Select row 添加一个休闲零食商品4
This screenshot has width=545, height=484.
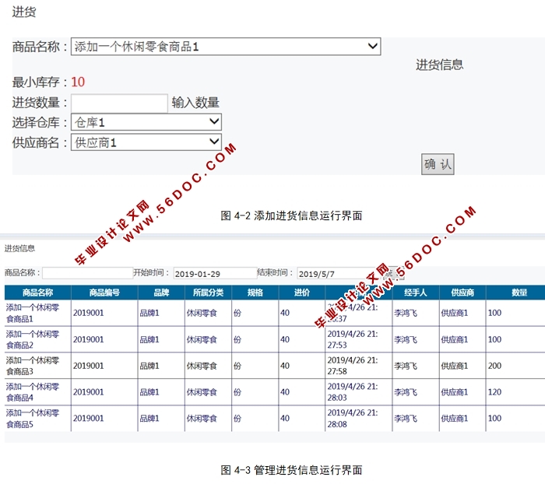[275, 392]
